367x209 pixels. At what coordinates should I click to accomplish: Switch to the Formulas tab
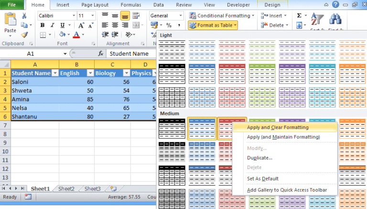coord(131,5)
